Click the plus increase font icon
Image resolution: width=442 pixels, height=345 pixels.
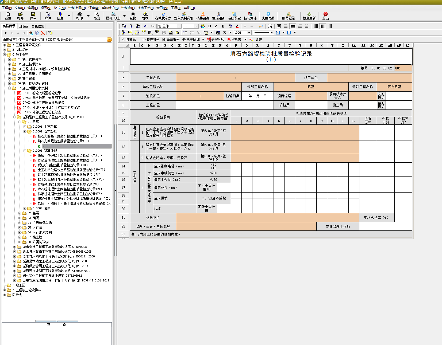pyautogui.click(x=245, y=26)
